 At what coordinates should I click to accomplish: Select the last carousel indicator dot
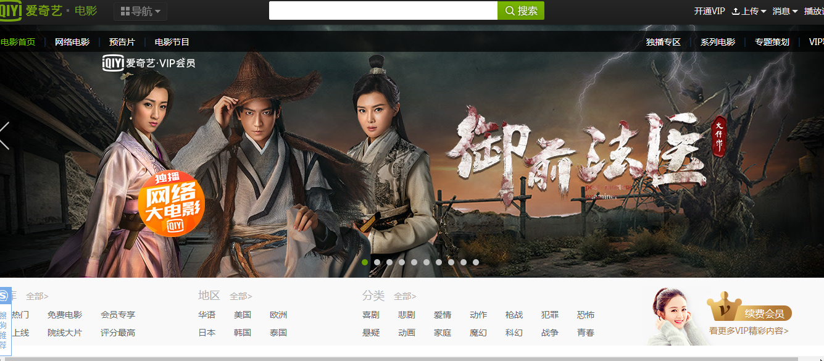476,262
